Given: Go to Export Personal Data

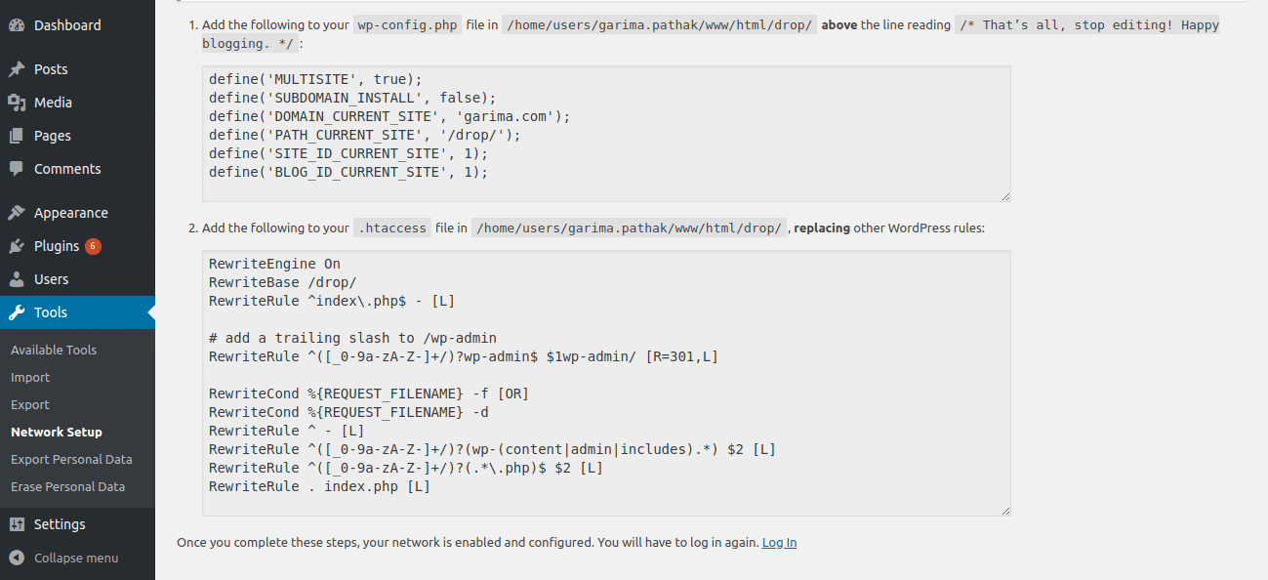Looking at the screenshot, I should [71, 459].
